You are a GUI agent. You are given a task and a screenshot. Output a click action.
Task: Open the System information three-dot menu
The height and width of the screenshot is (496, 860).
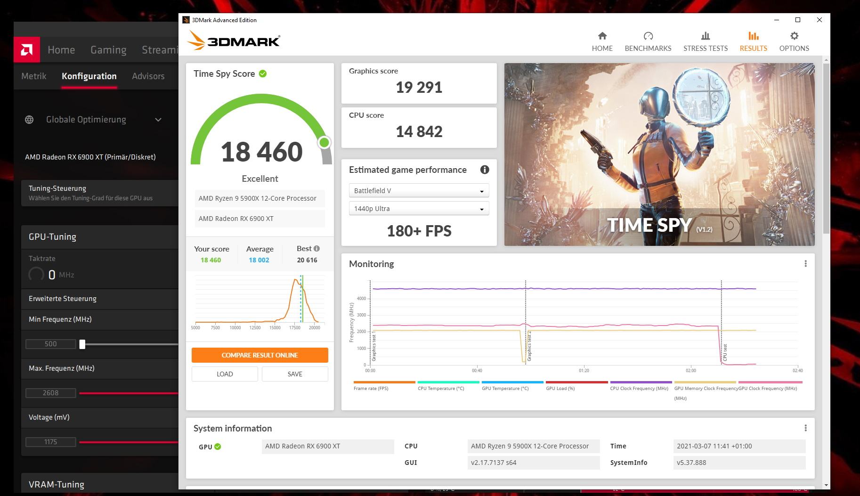(x=805, y=428)
